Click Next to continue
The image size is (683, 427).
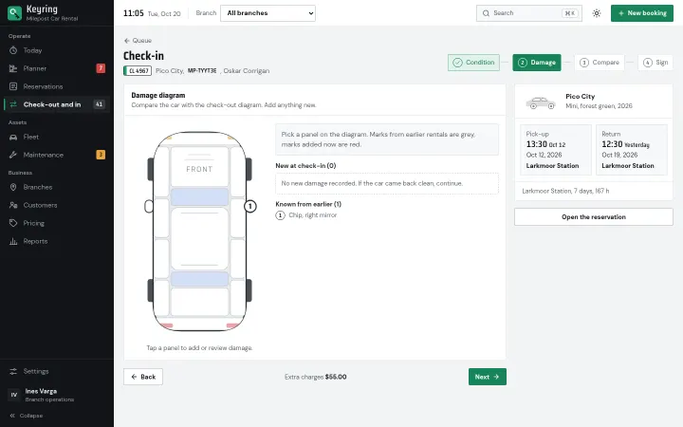(x=488, y=377)
